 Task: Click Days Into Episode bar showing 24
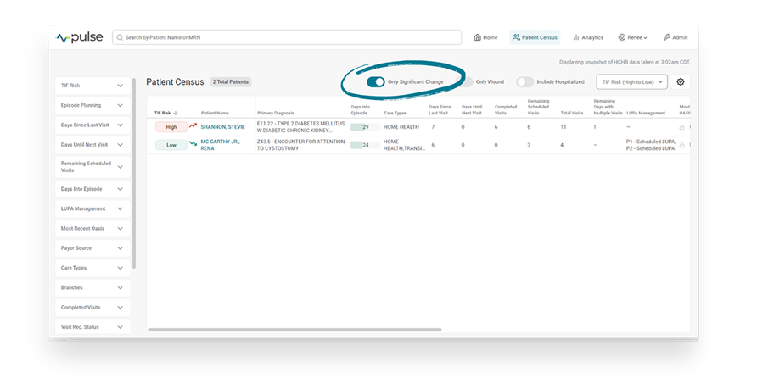pyautogui.click(x=365, y=145)
